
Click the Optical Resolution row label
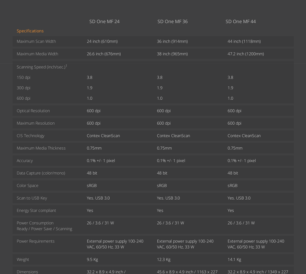33,111
